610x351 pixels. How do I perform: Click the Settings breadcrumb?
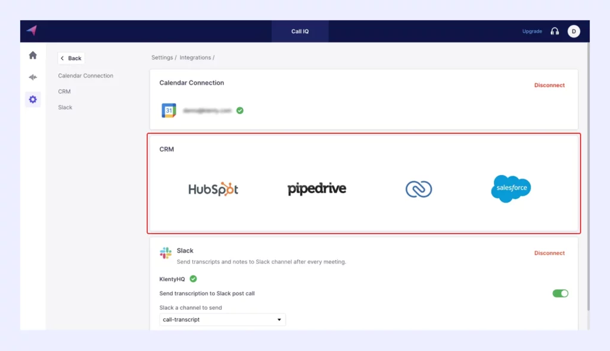point(162,57)
